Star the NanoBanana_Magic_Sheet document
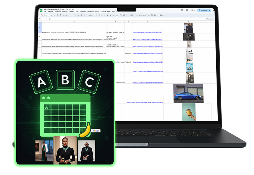This screenshot has height=175, width=254. 67,9
